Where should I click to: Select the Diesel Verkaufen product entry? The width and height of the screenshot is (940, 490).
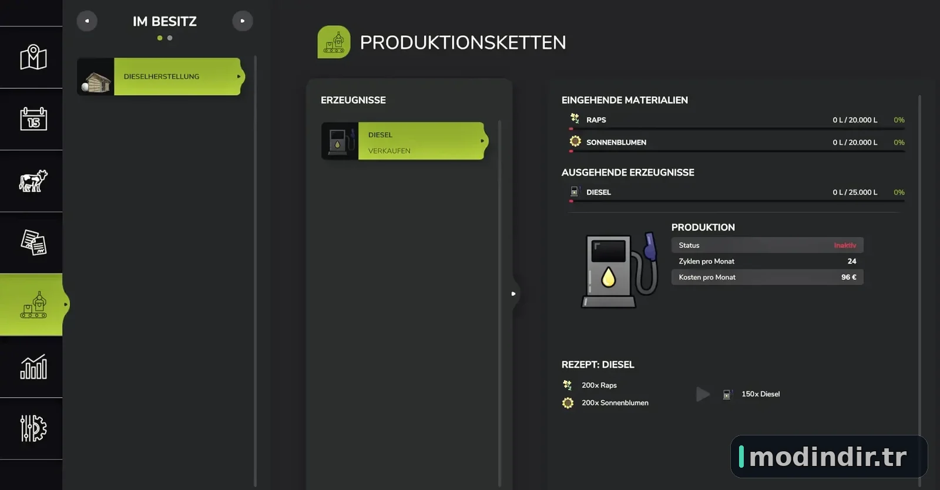click(405, 141)
